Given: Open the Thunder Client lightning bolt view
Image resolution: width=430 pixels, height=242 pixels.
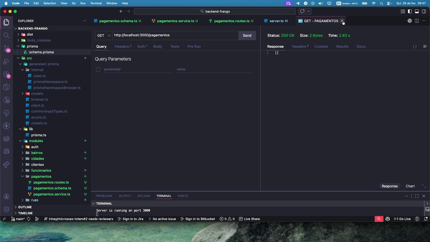Looking at the screenshot, I should coord(6,126).
